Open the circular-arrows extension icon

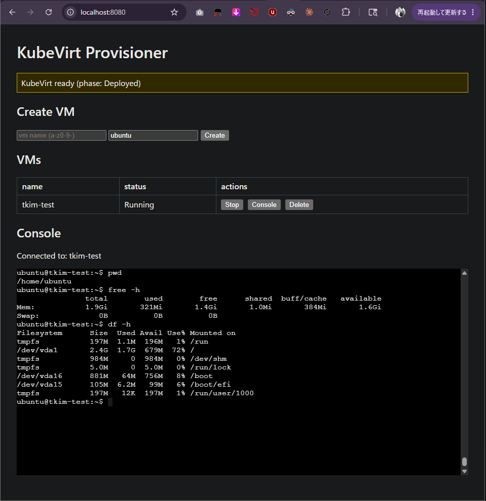[x=327, y=13]
